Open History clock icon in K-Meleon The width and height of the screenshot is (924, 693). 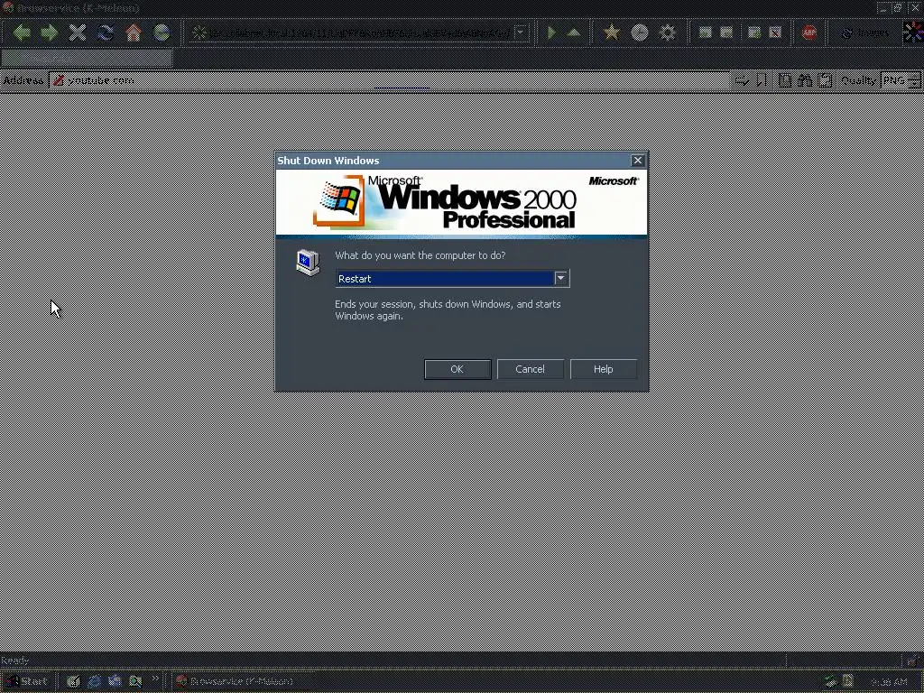(640, 32)
